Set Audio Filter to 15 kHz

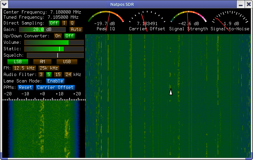click(x=58, y=74)
